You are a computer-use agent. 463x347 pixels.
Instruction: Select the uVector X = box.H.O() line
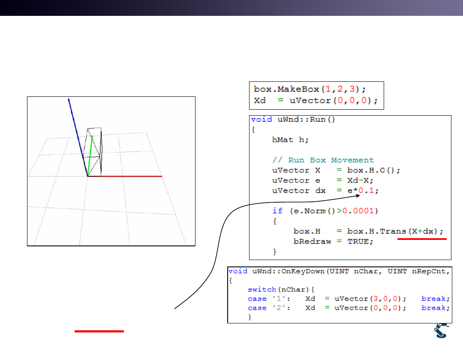point(336,170)
